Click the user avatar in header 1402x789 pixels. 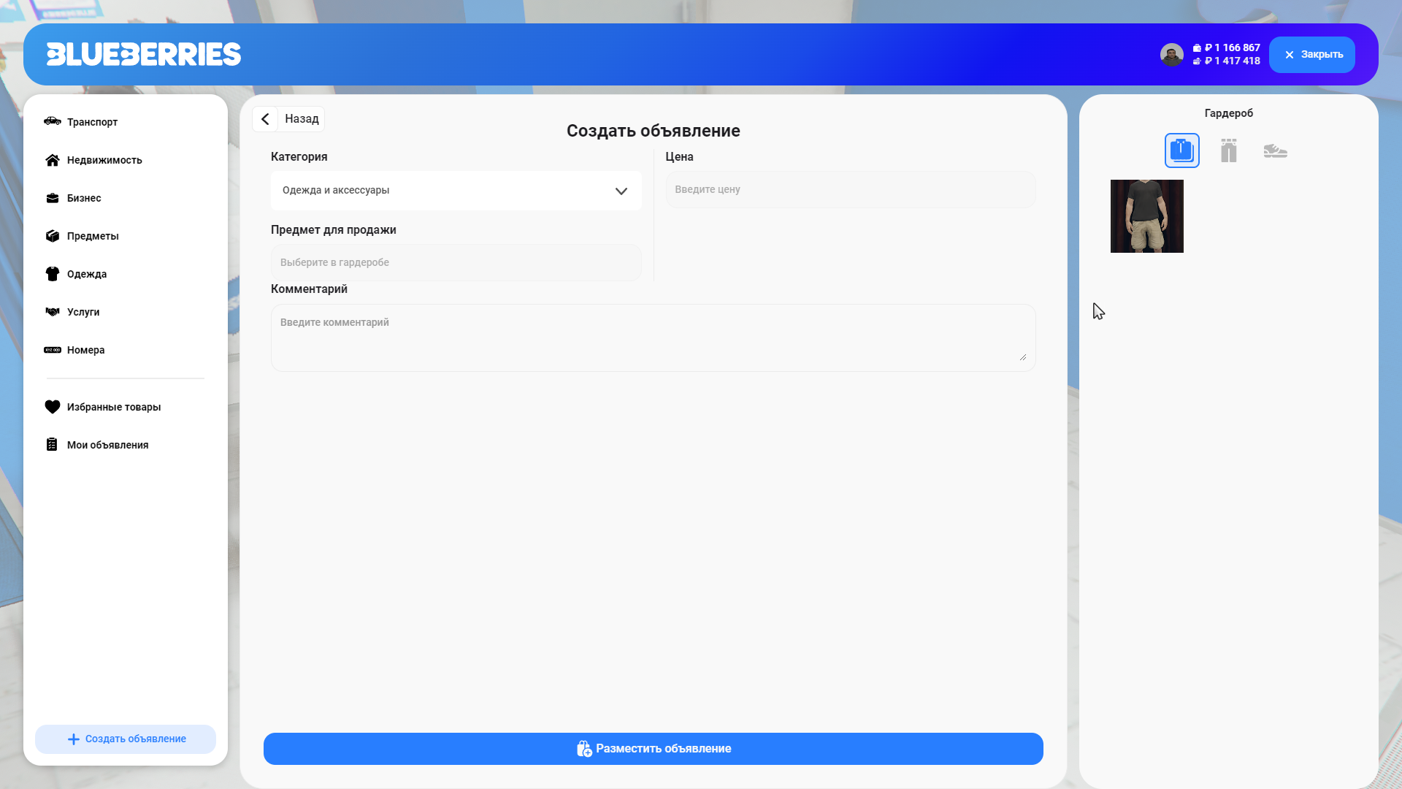(x=1171, y=55)
